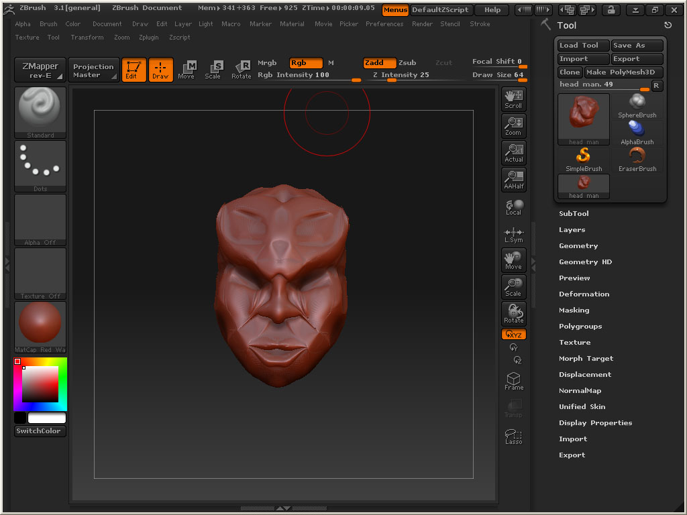Pick the SimpleBrush tool
Viewport: 687px width, 515px height.
pyautogui.click(x=584, y=159)
